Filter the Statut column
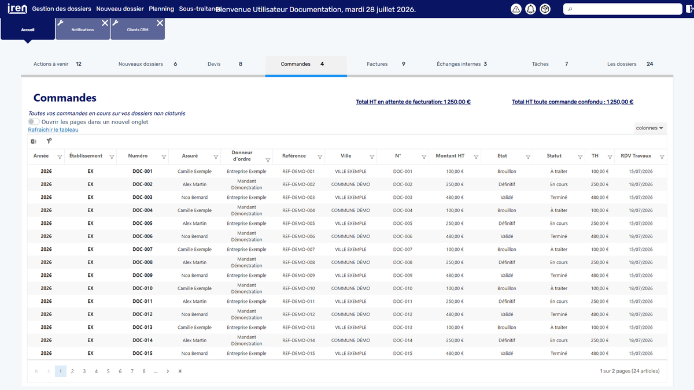 point(580,157)
